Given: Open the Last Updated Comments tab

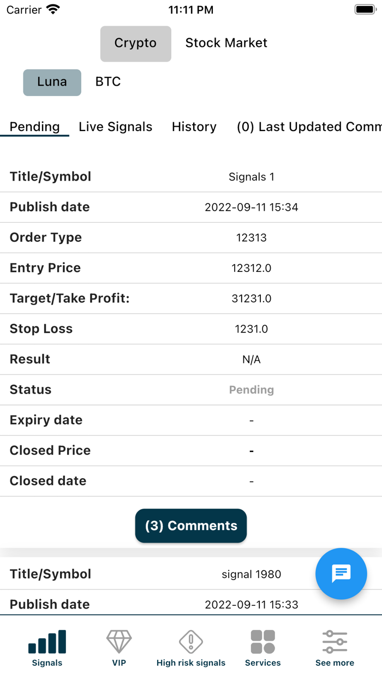Looking at the screenshot, I should 308,127.
